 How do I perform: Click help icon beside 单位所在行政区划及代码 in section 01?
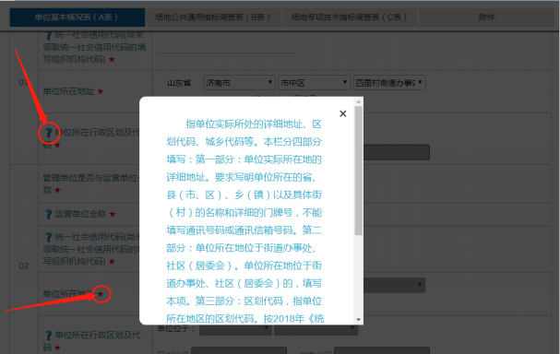[x=49, y=133]
